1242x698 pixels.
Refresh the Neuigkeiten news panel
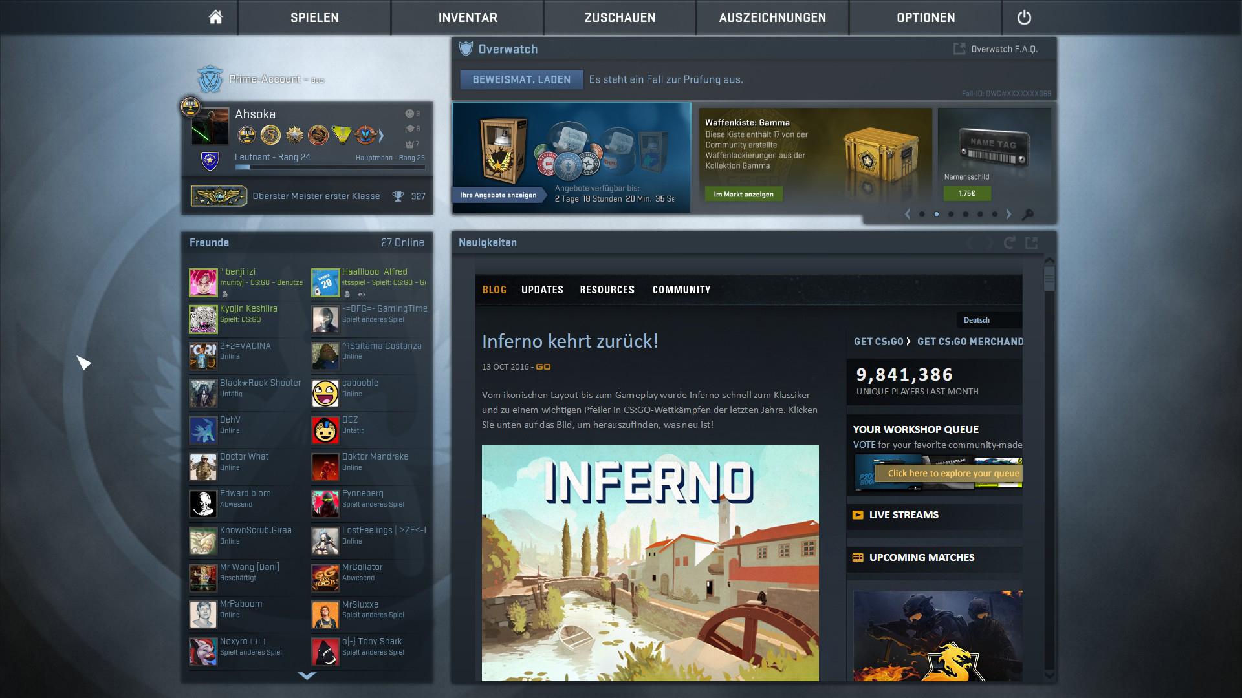1009,243
